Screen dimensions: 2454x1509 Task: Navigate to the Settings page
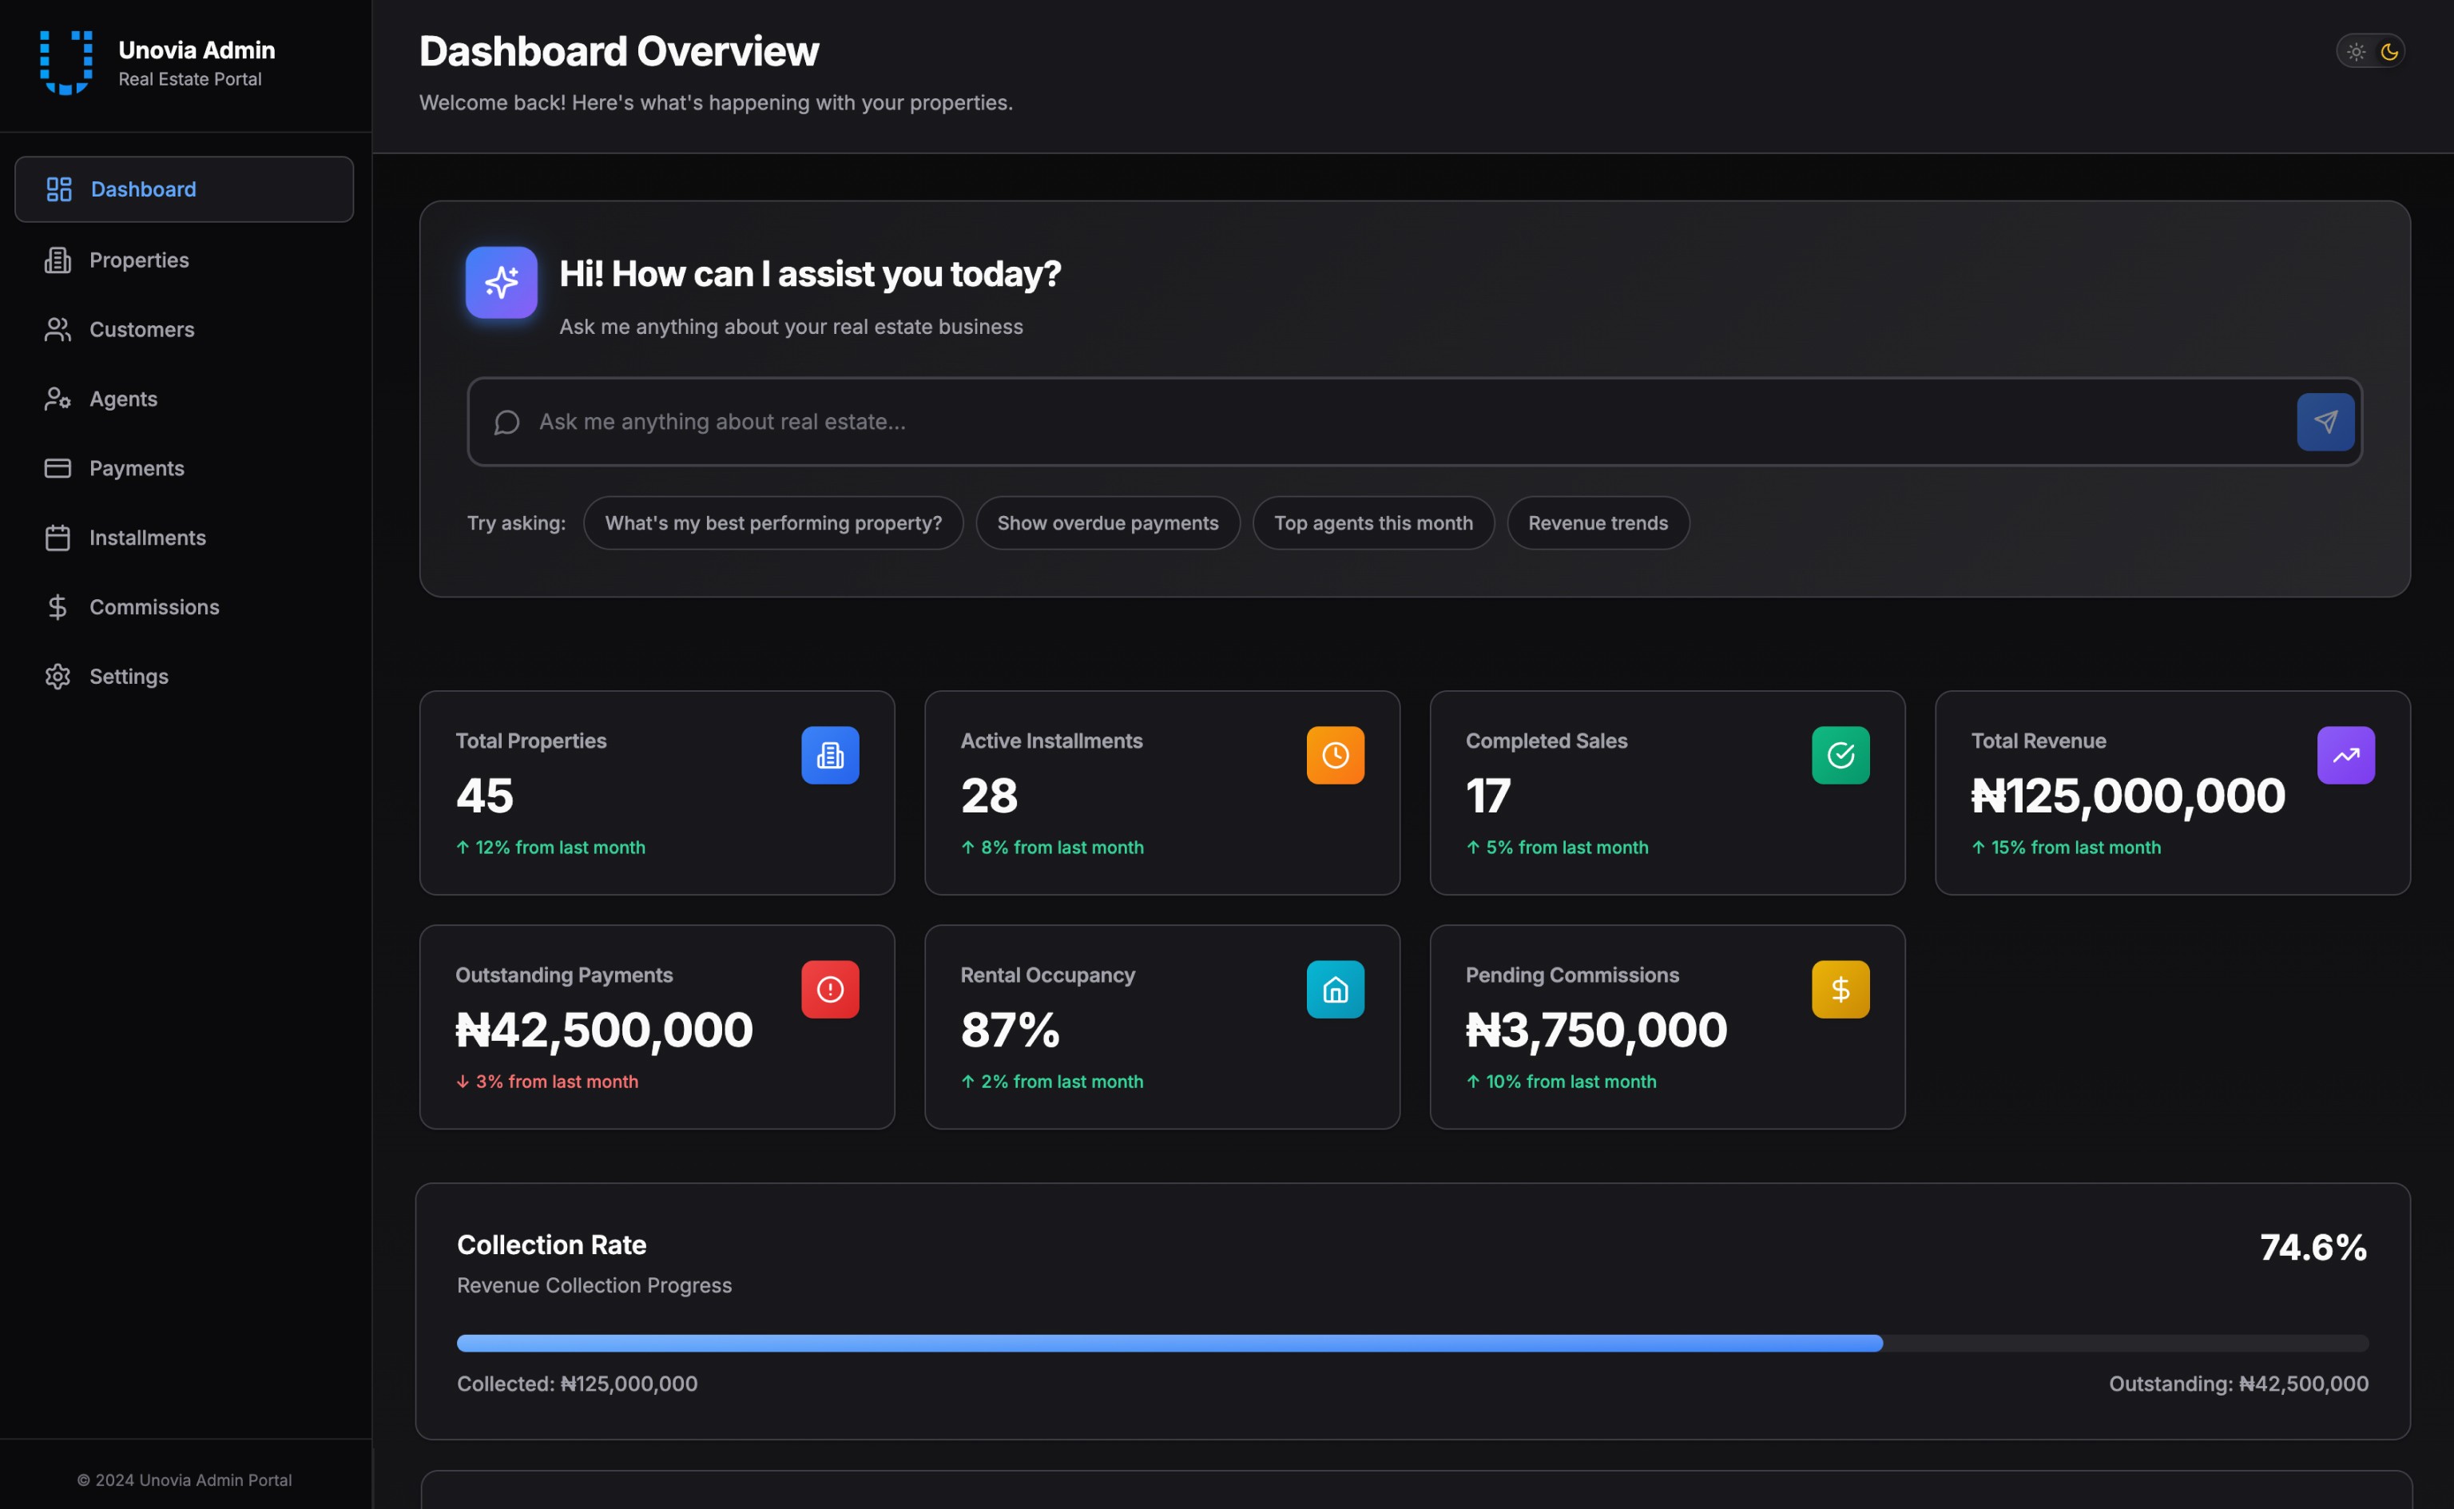(x=128, y=677)
